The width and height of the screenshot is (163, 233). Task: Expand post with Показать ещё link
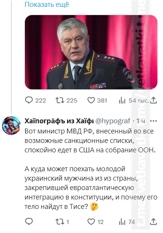point(47,5)
